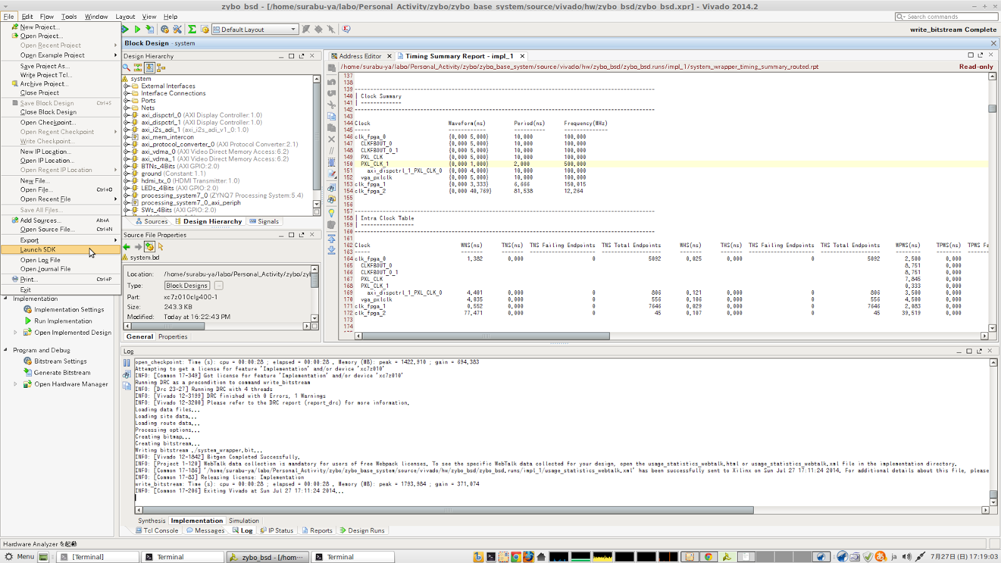Switch to the Signals tab
The width and height of the screenshot is (1001, 563).
tap(265, 221)
